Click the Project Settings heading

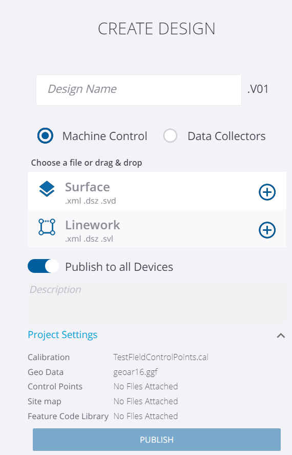tap(62, 334)
